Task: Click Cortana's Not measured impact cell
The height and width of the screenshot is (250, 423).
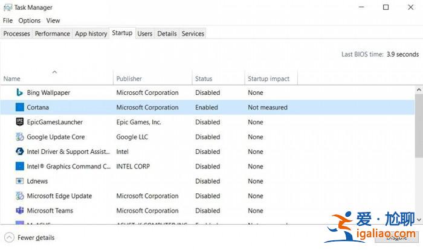Action: click(x=268, y=107)
